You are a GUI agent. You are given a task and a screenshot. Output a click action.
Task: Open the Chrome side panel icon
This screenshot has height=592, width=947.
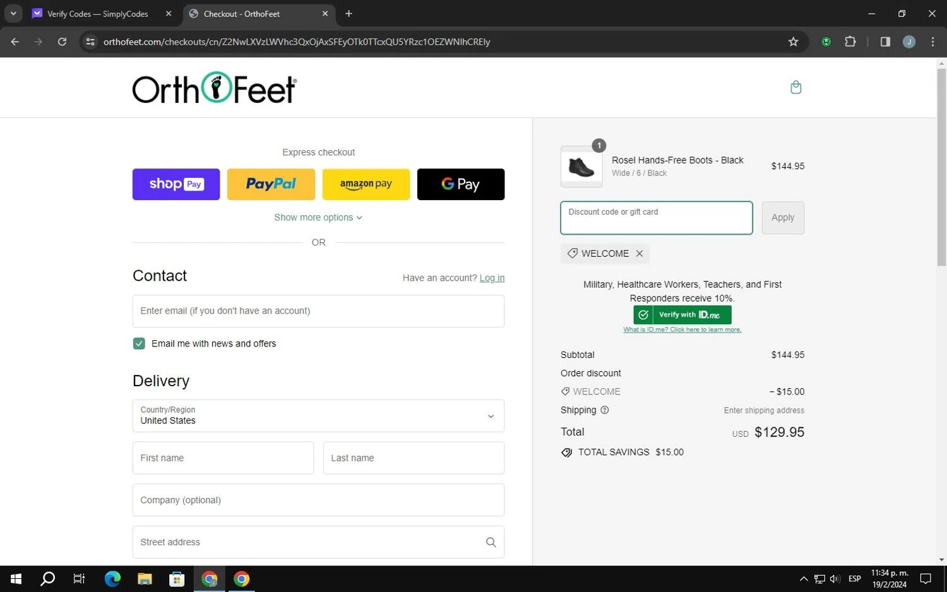tap(885, 42)
